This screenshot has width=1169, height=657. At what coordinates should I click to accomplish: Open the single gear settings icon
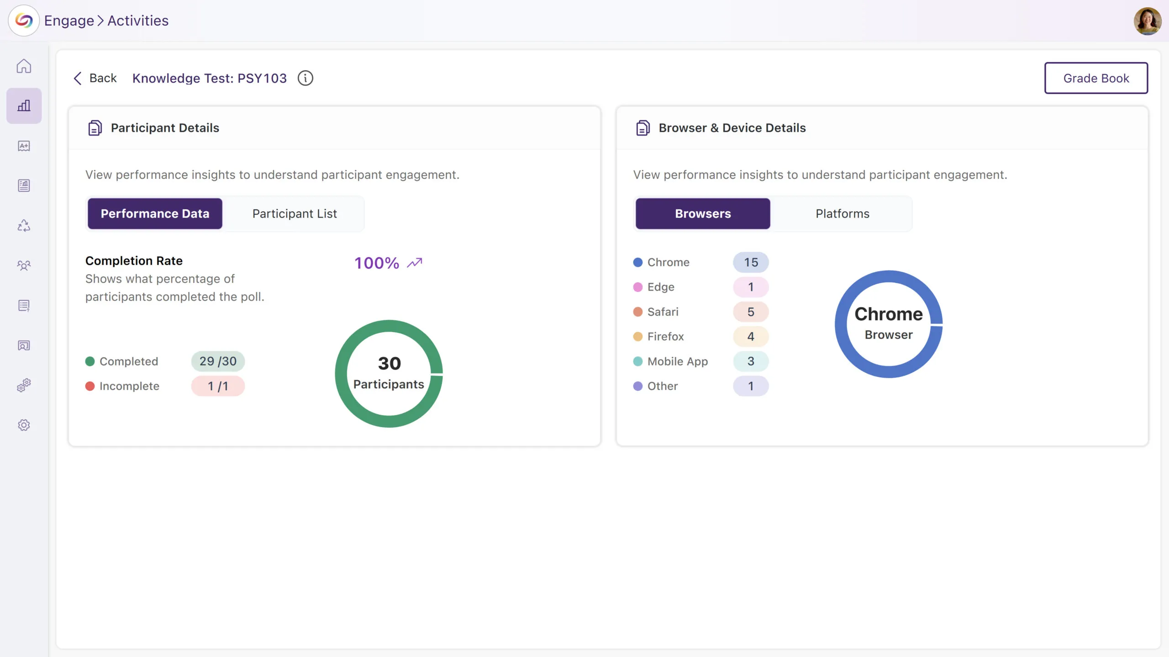(24, 425)
